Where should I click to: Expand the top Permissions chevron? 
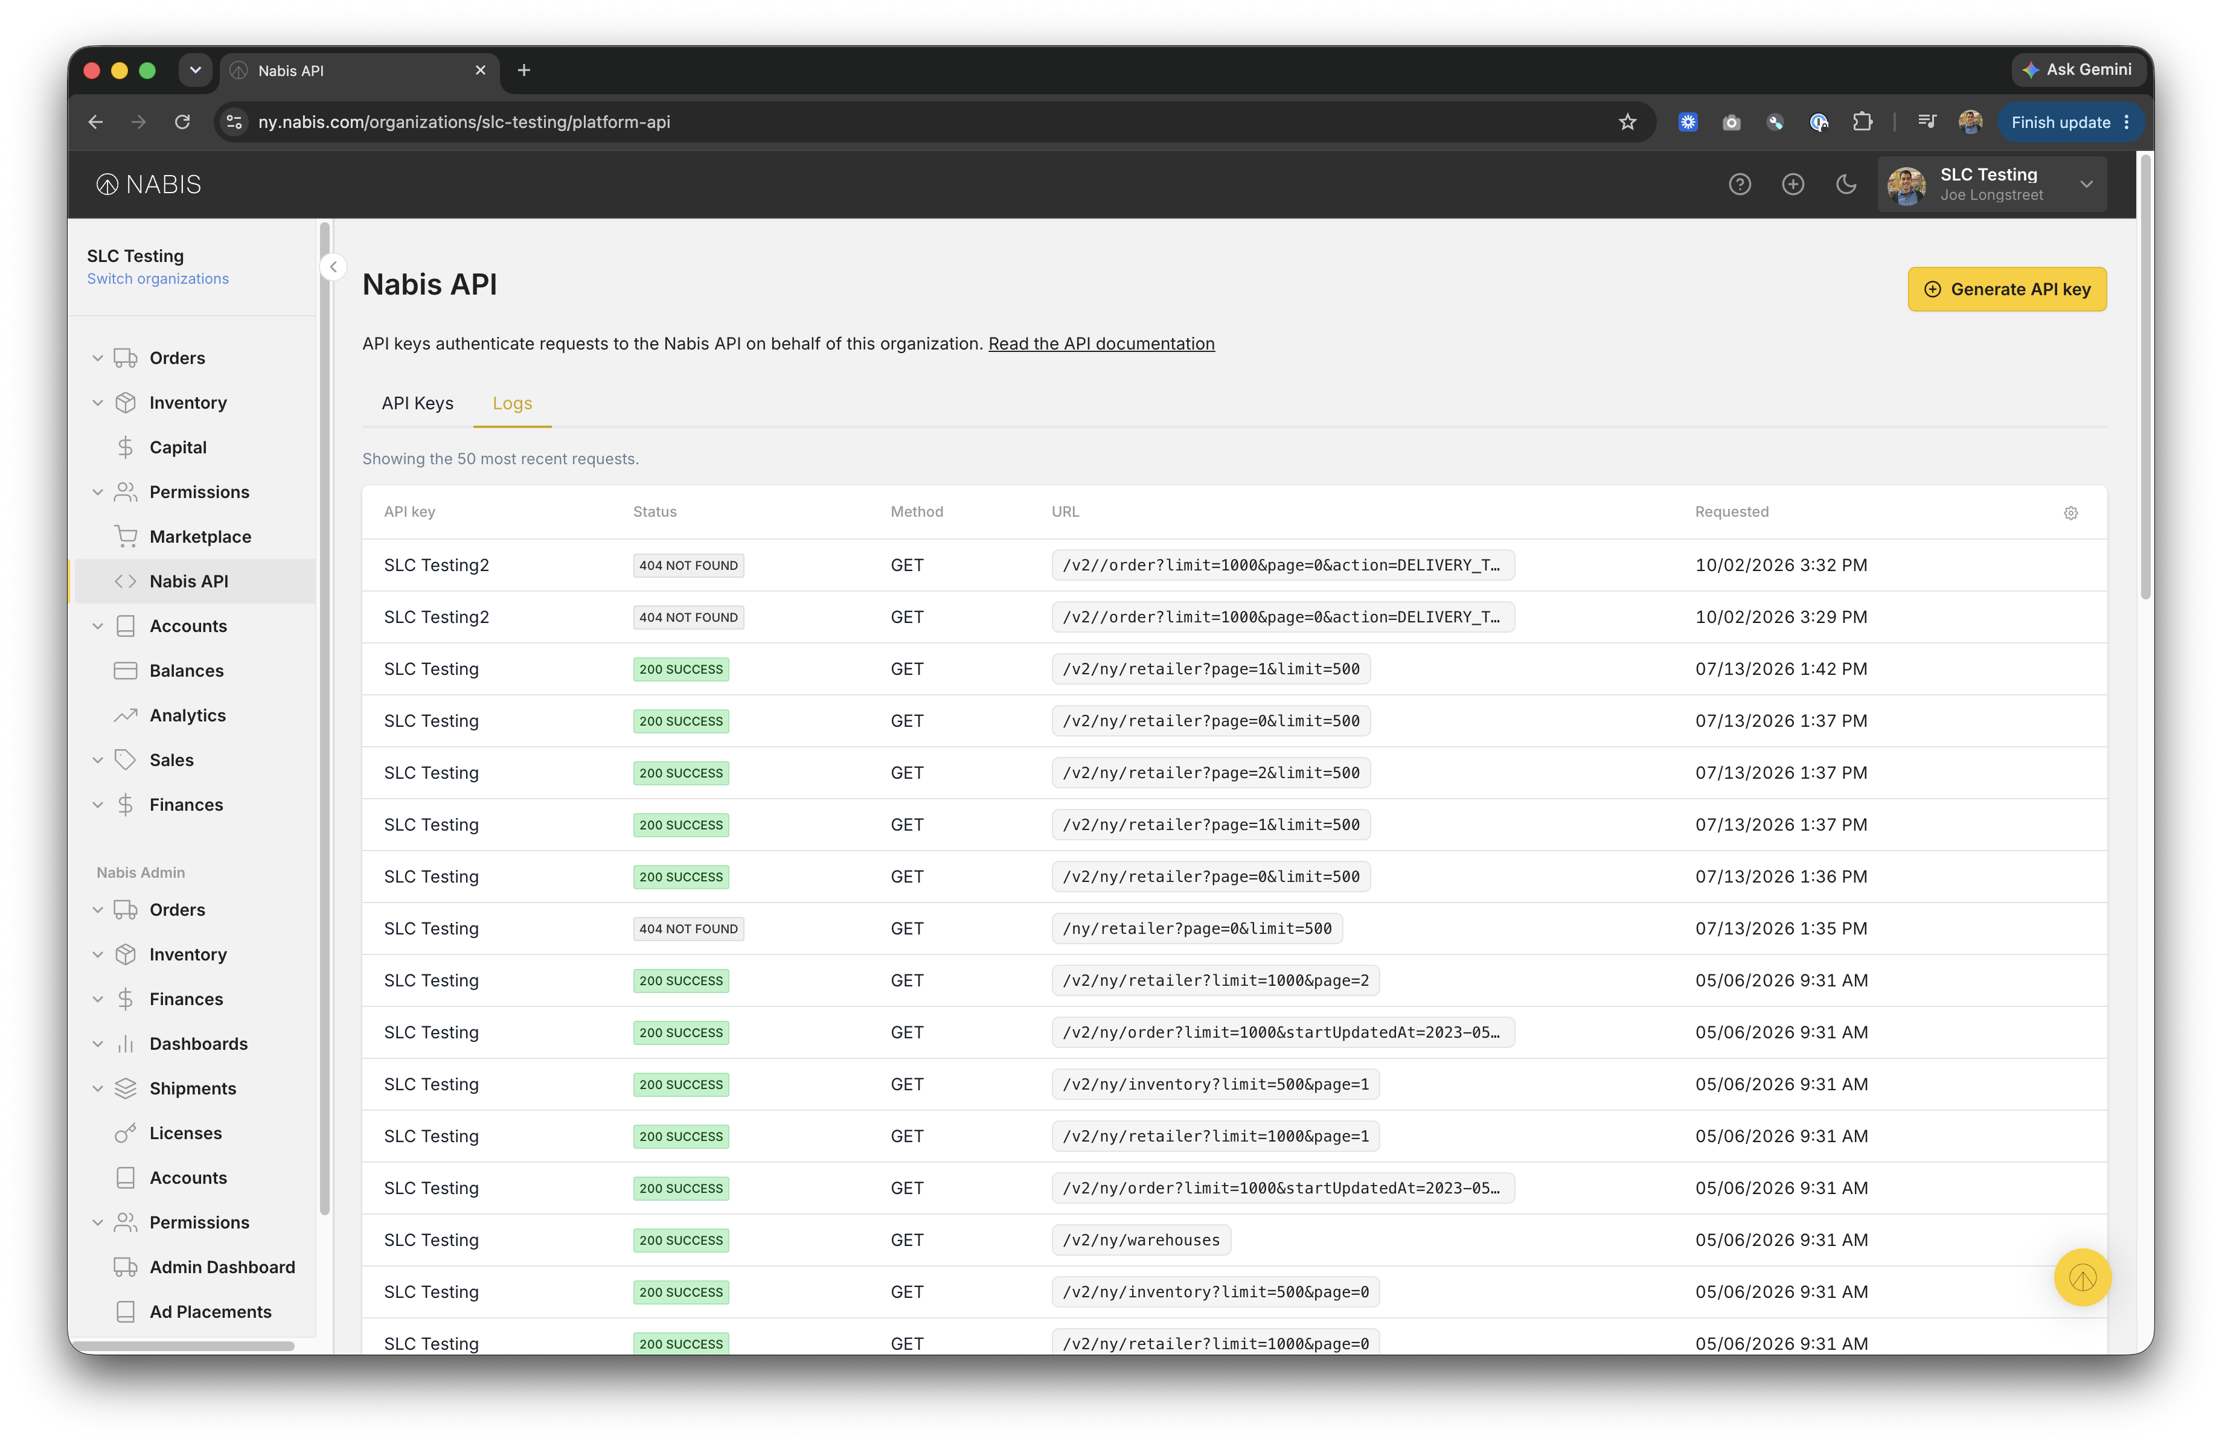[x=97, y=492]
